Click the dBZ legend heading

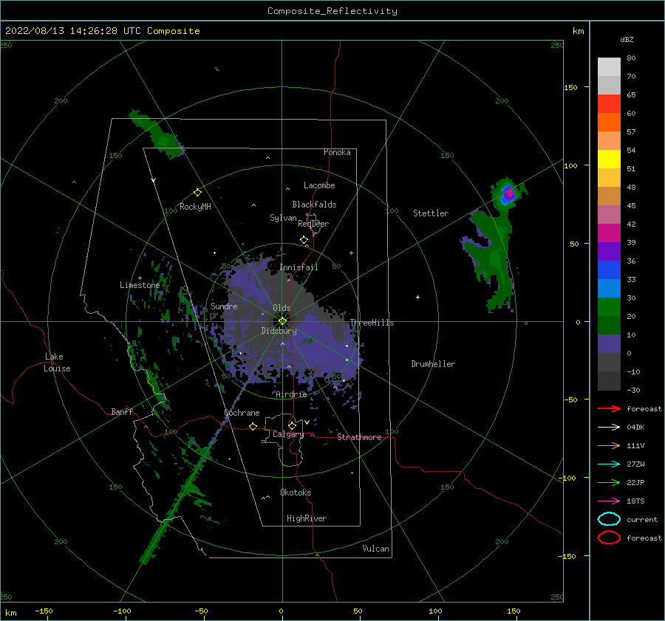(627, 39)
